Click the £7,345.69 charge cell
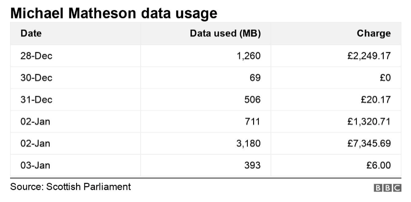 (x=369, y=143)
